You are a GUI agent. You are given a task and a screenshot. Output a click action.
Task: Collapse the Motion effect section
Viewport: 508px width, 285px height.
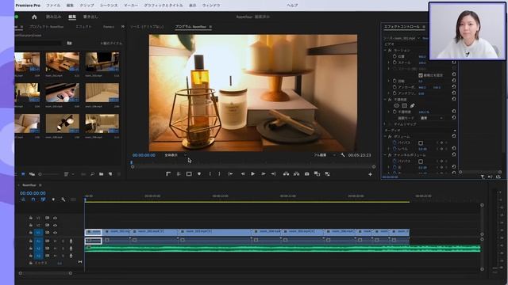click(x=385, y=51)
